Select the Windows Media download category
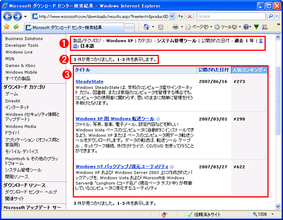283x220 pixels. coord(21,126)
